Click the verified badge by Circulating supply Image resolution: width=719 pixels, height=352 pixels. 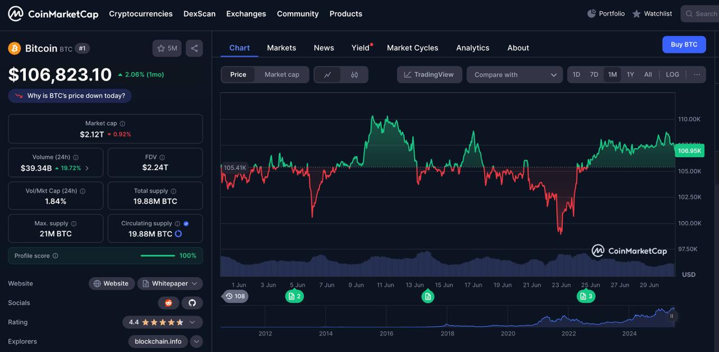click(186, 223)
